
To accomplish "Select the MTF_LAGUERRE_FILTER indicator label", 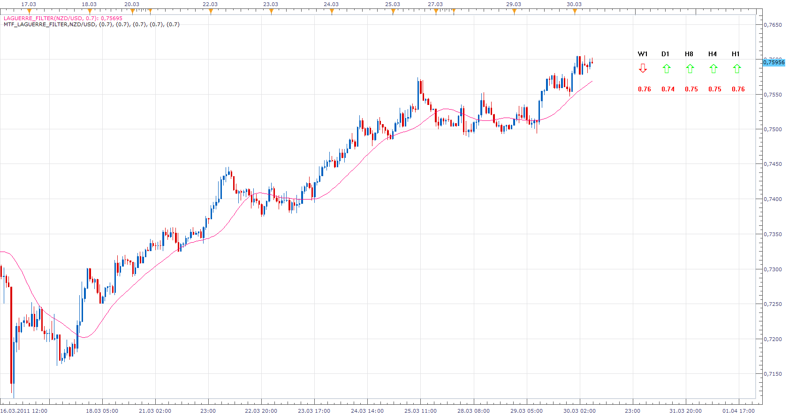I will point(91,24).
